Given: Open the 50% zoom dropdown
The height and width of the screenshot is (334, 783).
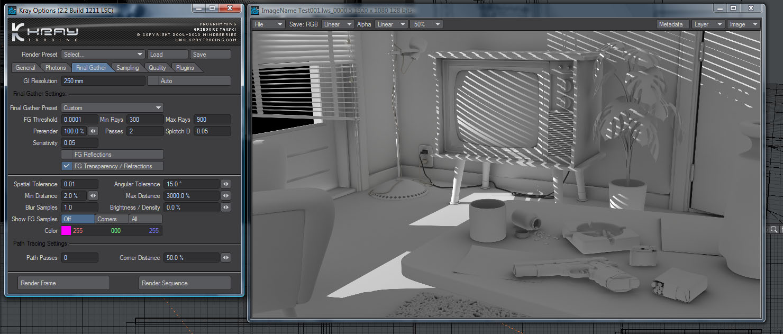Looking at the screenshot, I should point(426,24).
